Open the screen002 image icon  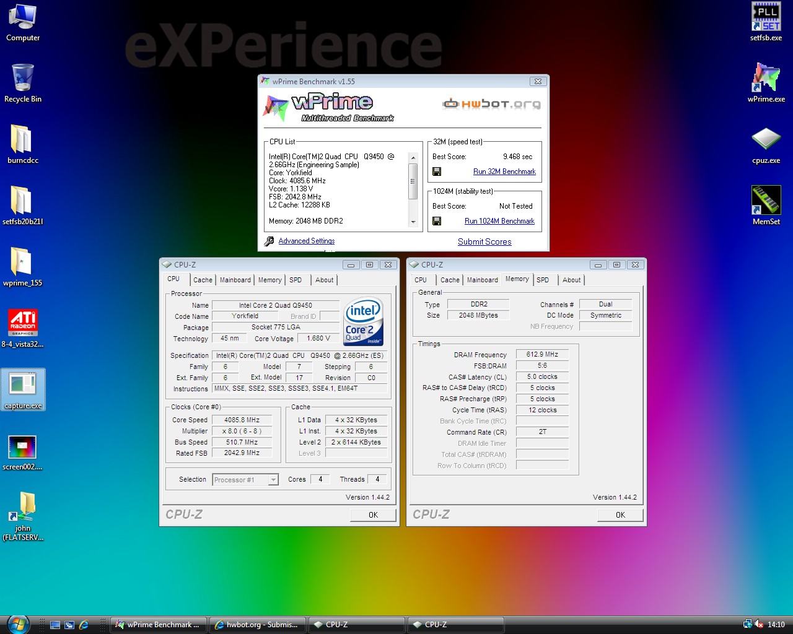coord(23,452)
